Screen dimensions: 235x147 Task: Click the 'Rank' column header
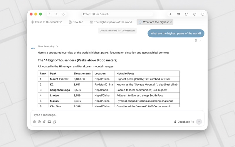[43, 73]
